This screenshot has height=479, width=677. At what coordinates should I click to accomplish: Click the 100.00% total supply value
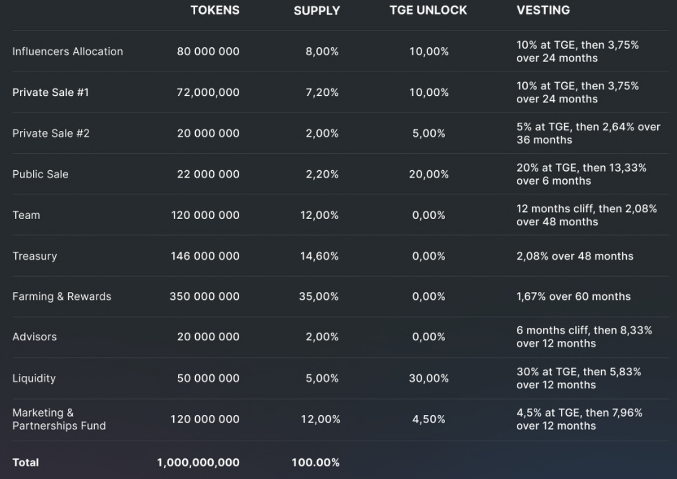coord(315,463)
